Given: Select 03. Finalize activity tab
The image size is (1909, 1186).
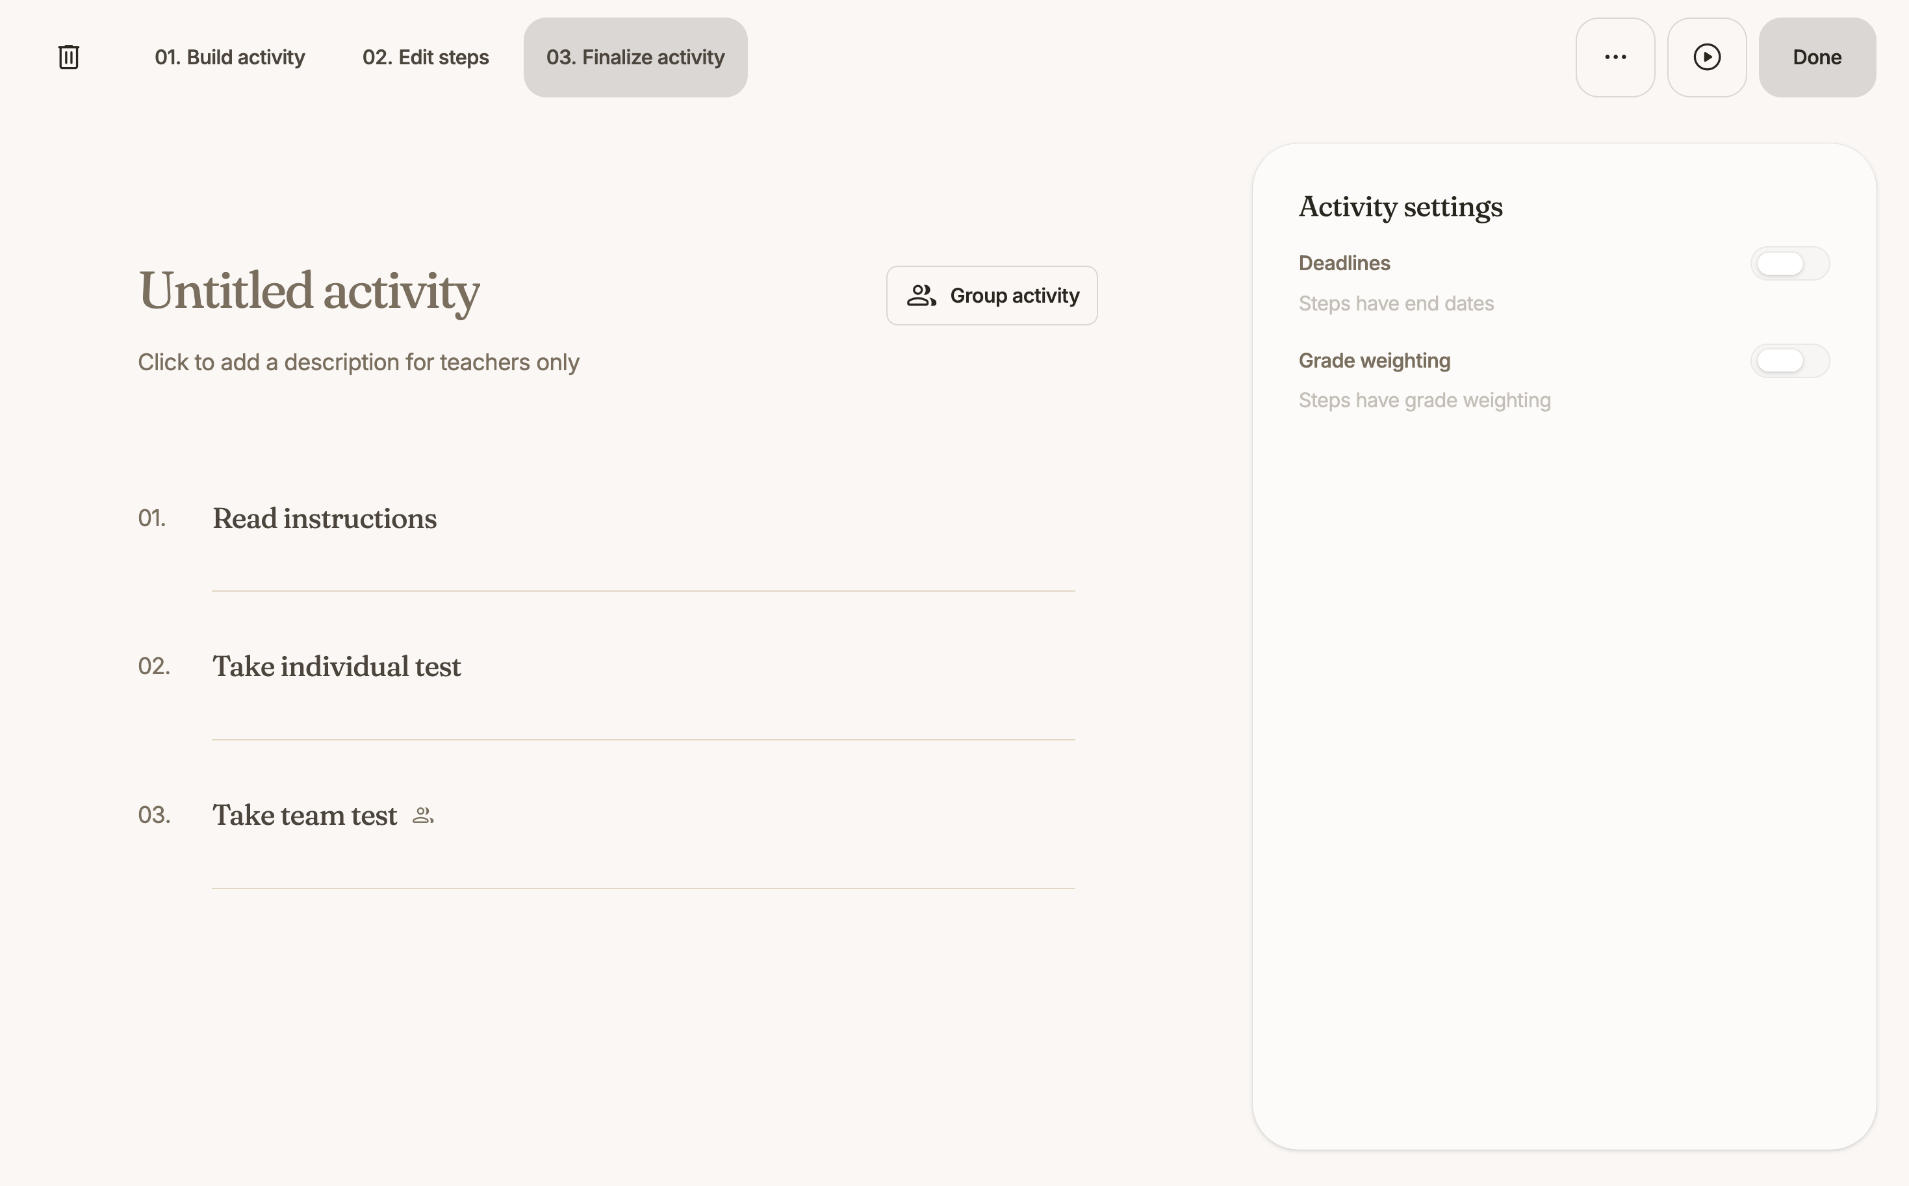Looking at the screenshot, I should coord(635,57).
